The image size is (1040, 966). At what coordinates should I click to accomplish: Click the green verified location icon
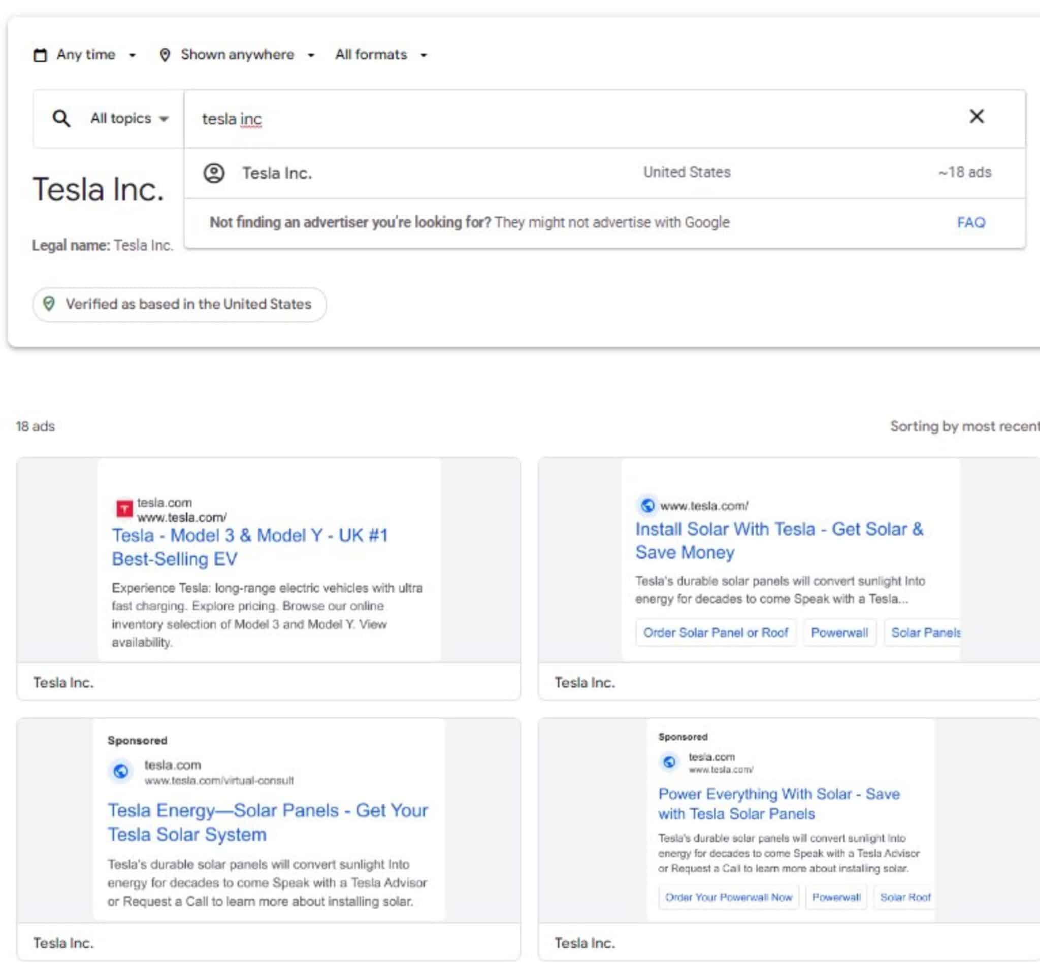[x=49, y=304]
